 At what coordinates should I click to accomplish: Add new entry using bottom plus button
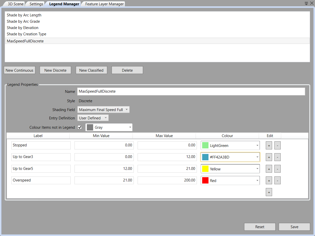coord(269,192)
